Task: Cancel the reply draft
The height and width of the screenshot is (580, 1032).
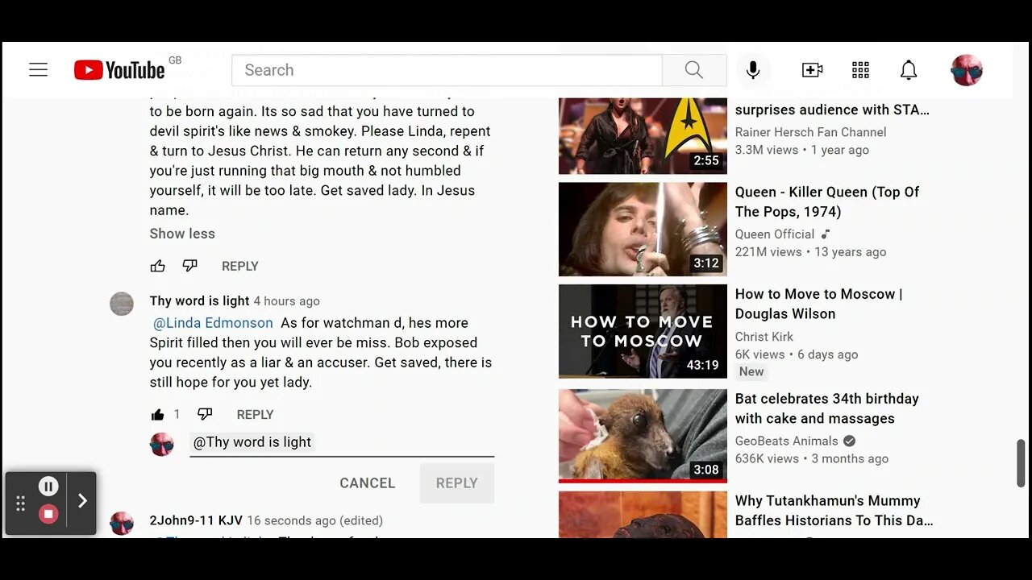Action: [x=368, y=483]
